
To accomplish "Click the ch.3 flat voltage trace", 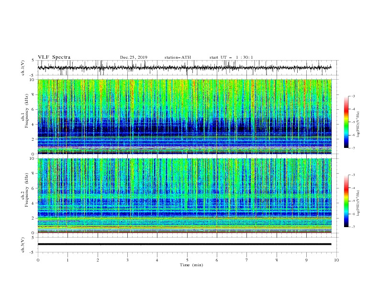I will (x=184, y=244).
